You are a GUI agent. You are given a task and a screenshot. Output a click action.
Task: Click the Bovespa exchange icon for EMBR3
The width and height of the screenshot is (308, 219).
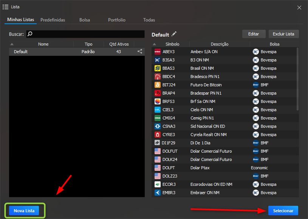coord(256,193)
